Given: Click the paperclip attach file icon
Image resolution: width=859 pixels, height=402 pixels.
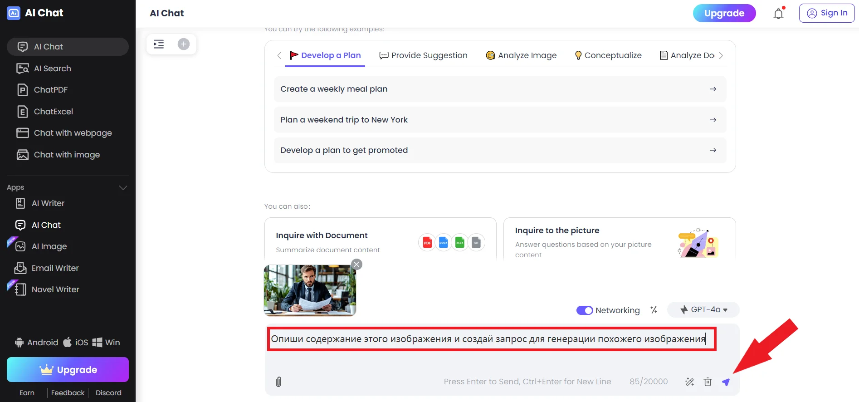Looking at the screenshot, I should click(x=278, y=382).
